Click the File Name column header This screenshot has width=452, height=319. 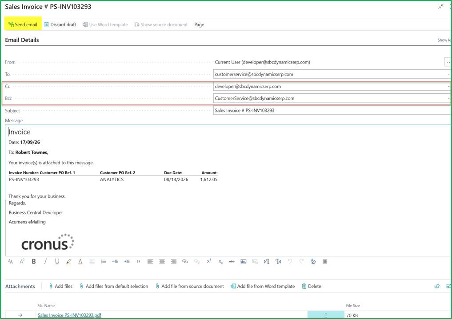click(x=46, y=306)
